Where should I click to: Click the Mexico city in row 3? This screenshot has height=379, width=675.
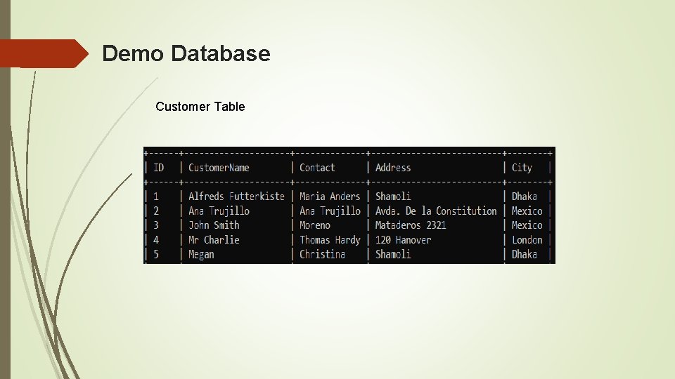[x=527, y=225]
